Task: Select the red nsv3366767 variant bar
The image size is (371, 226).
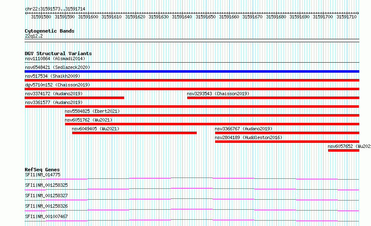Action: pos(287,133)
